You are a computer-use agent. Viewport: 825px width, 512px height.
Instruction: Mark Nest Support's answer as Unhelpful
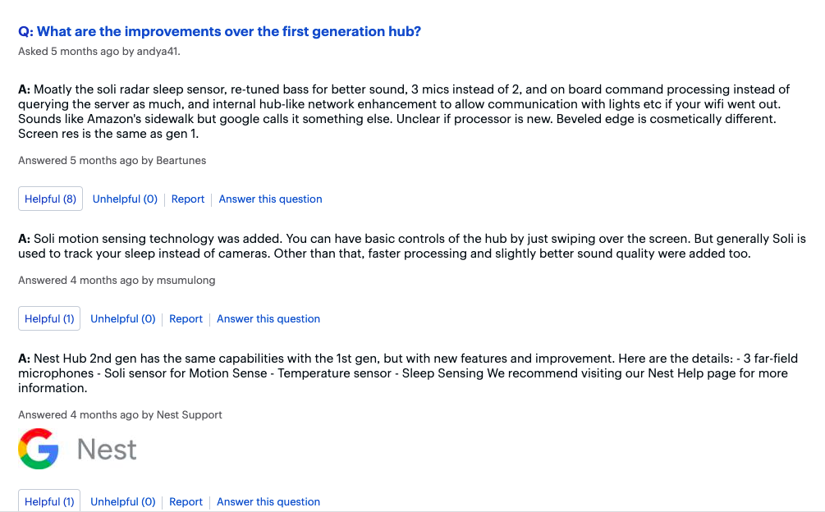(123, 502)
